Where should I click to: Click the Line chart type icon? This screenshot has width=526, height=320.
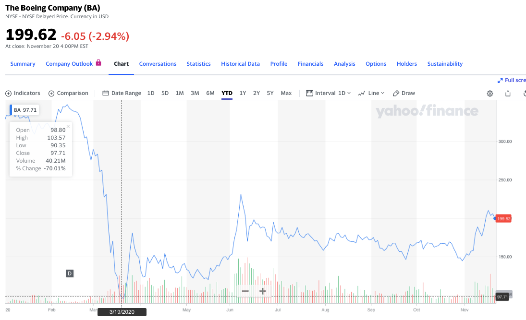pos(361,94)
